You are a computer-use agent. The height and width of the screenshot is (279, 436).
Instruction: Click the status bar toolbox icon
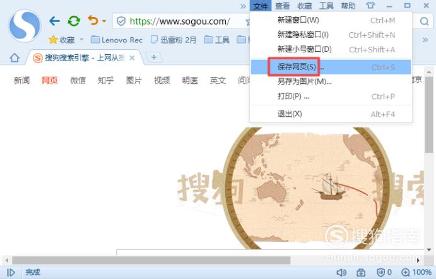[361, 272]
